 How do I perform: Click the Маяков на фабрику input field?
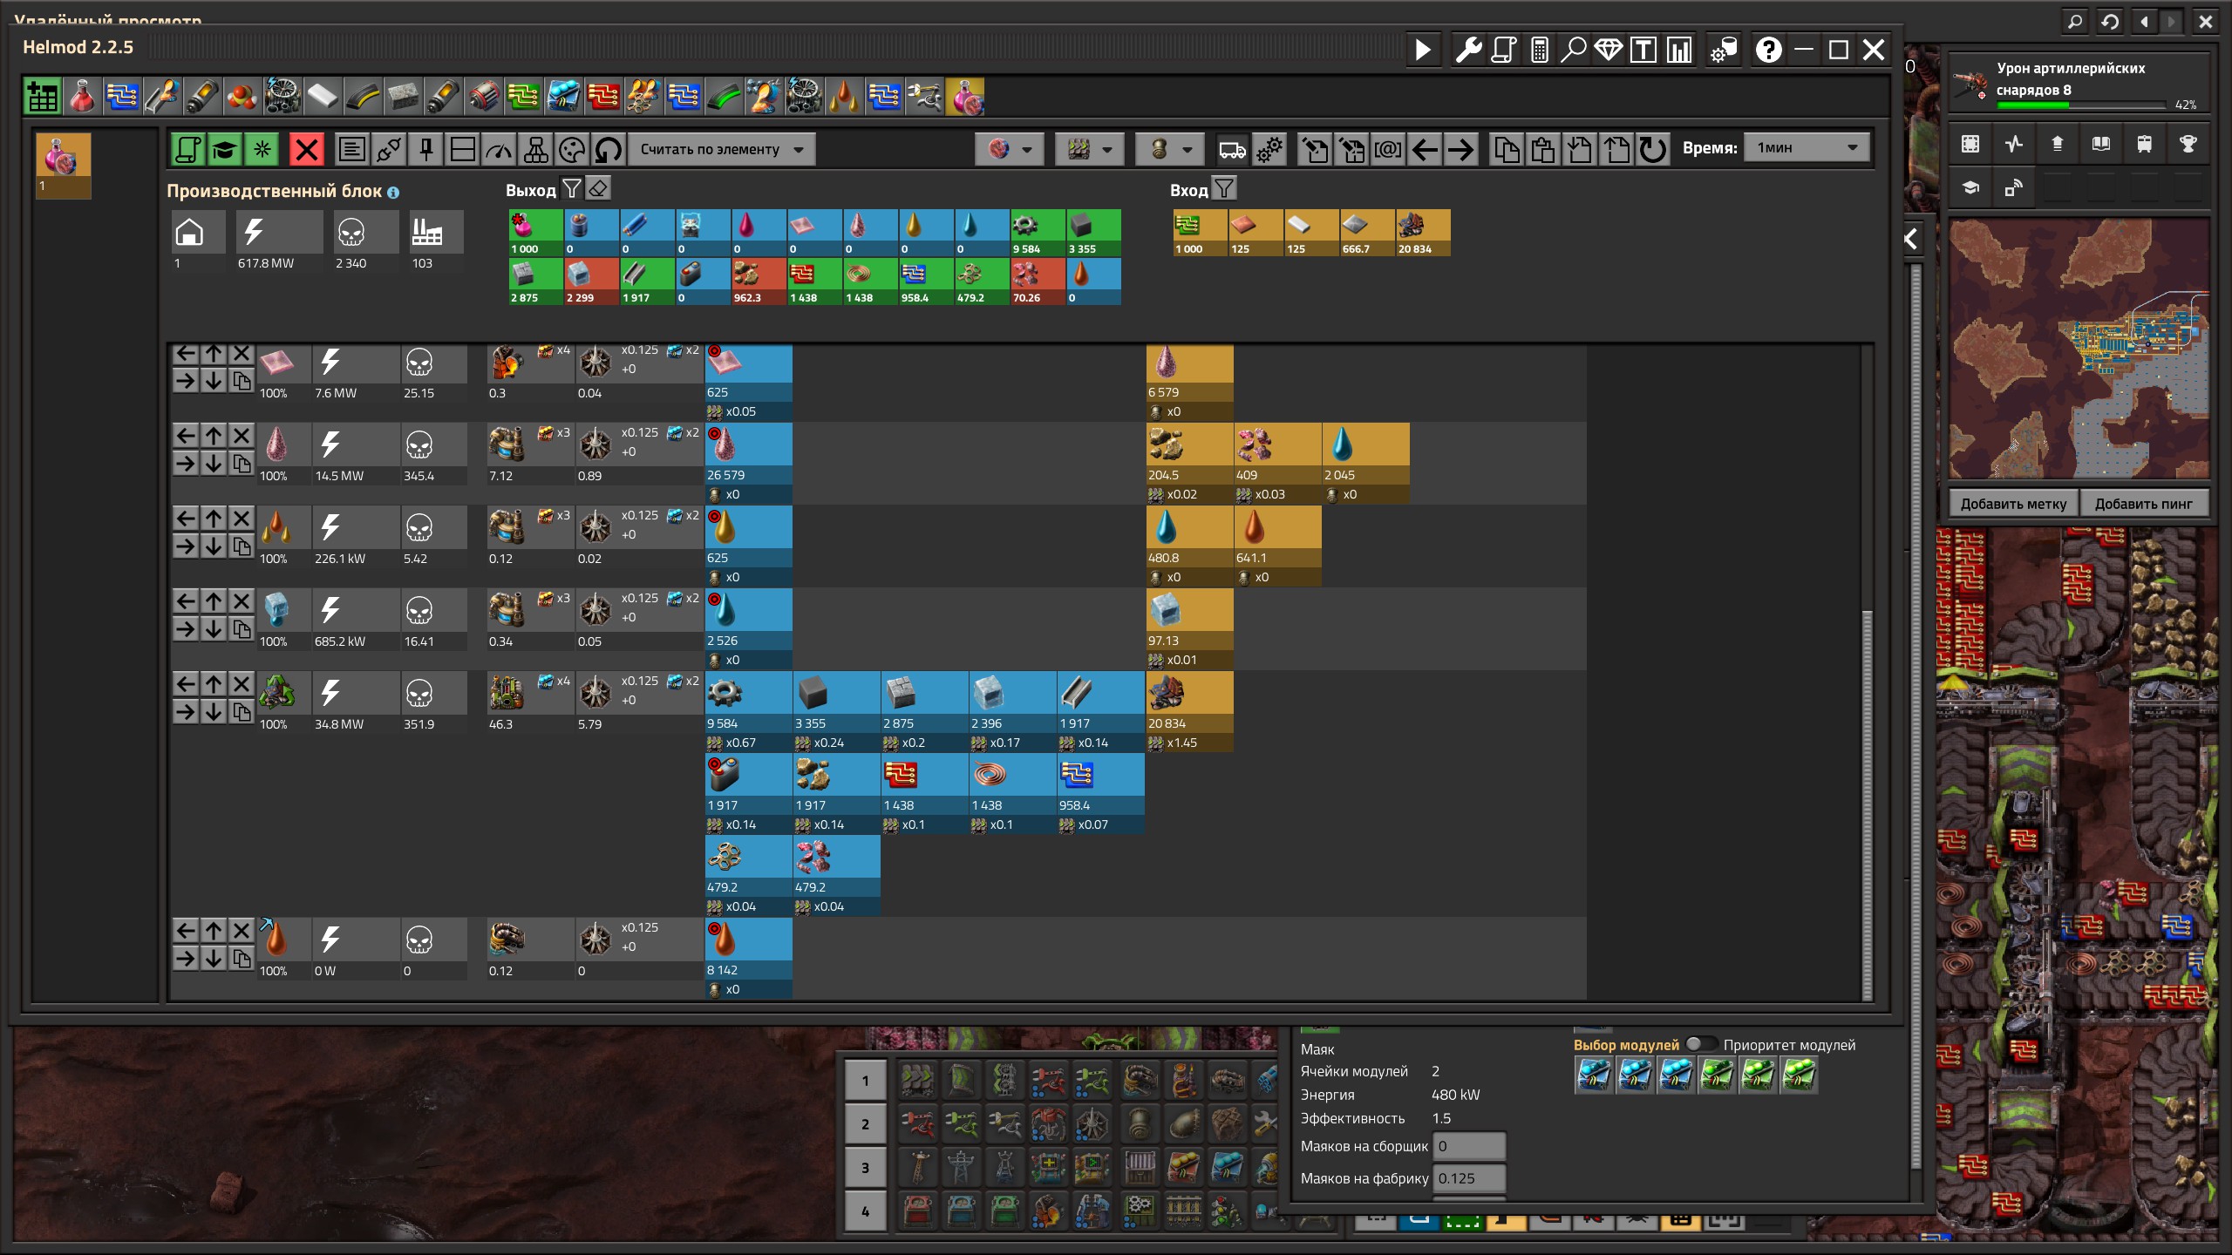point(1470,1178)
